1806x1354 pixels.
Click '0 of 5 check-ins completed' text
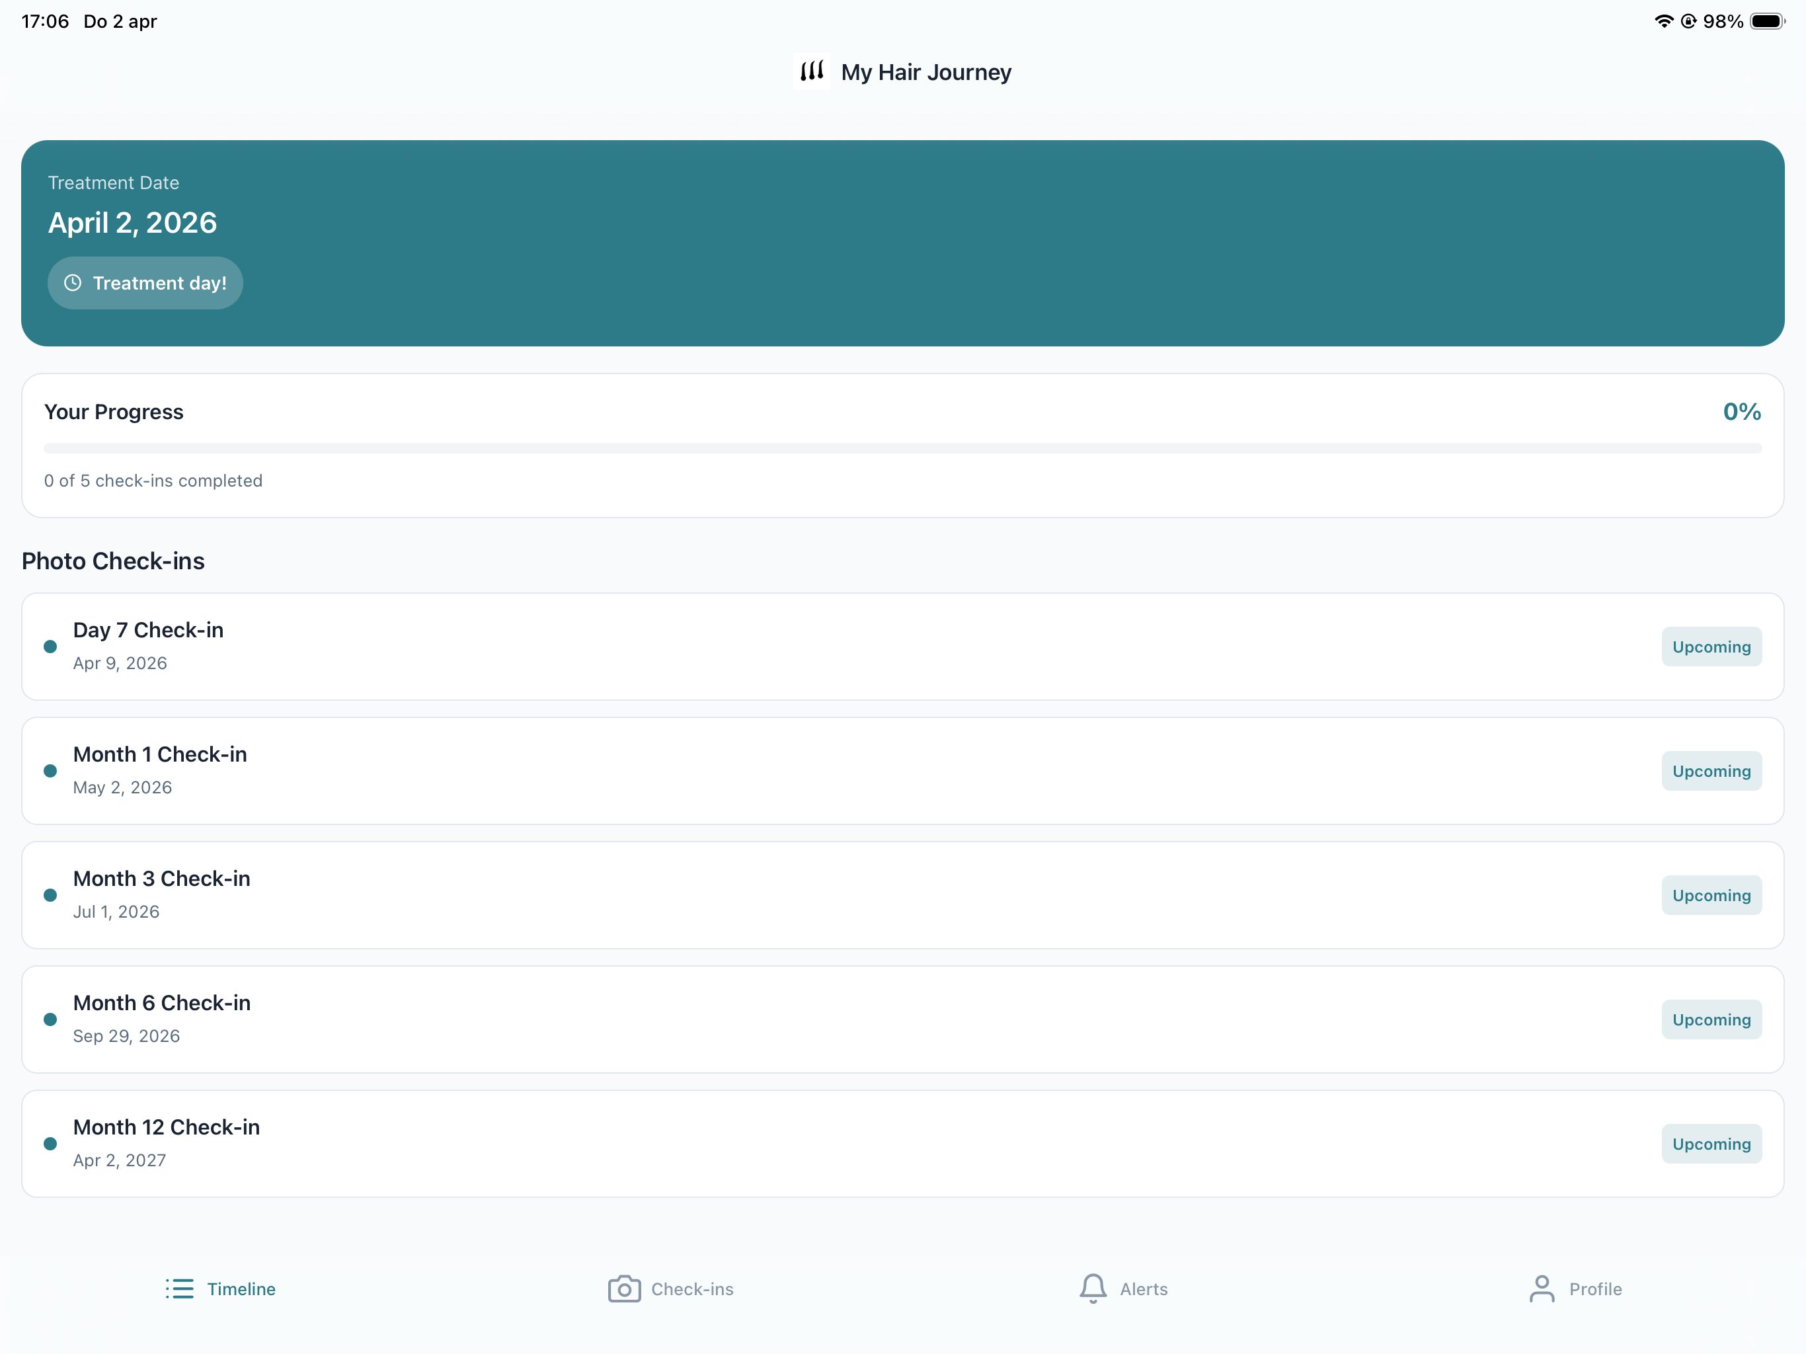pyautogui.click(x=153, y=481)
